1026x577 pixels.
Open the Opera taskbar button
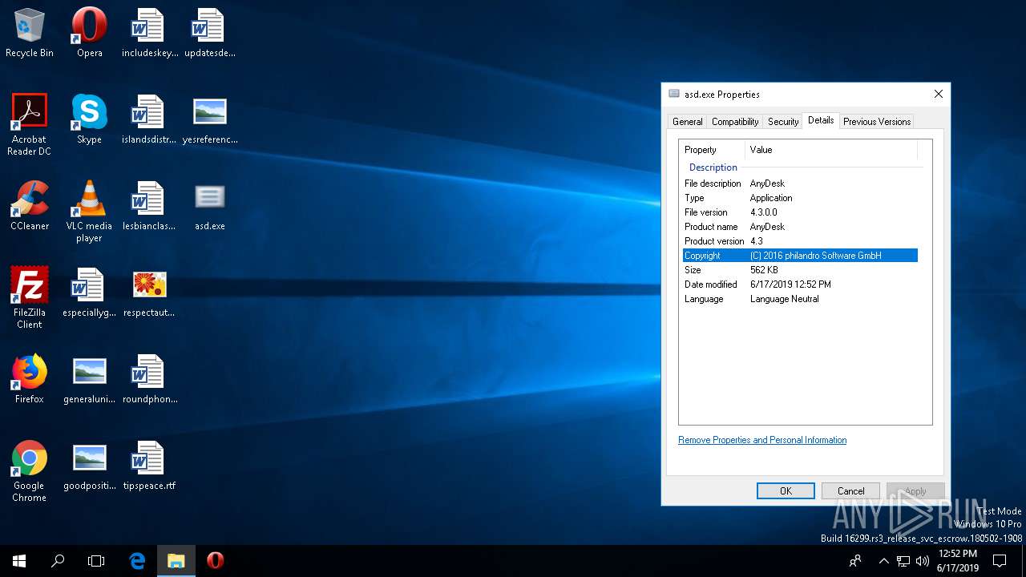pyautogui.click(x=215, y=561)
